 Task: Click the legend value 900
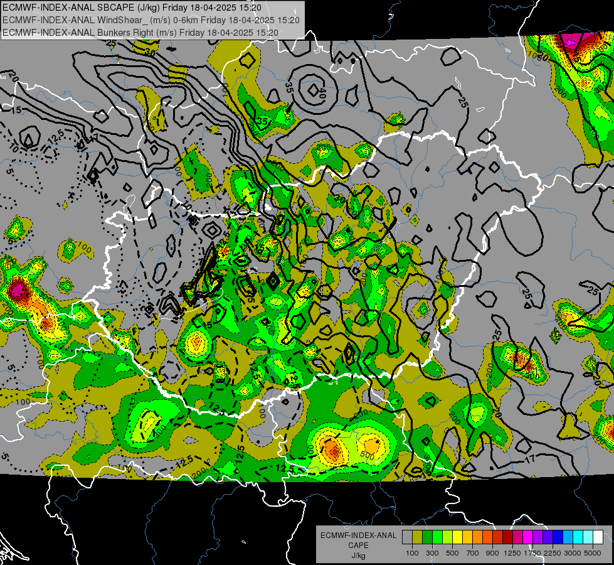[x=492, y=553]
